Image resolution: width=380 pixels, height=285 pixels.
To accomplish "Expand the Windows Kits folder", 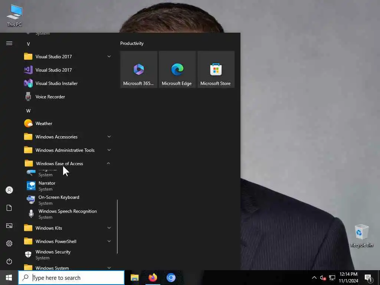I will pyautogui.click(x=68, y=228).
